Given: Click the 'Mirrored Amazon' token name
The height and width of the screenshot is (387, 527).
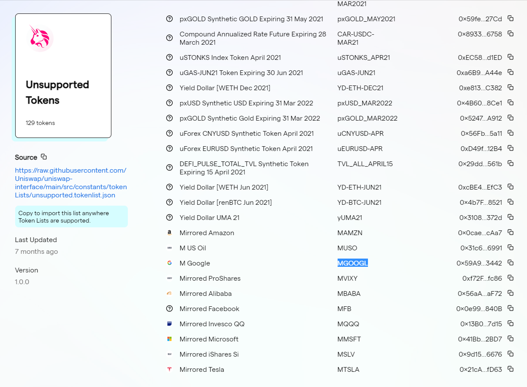Looking at the screenshot, I should pos(207,233).
